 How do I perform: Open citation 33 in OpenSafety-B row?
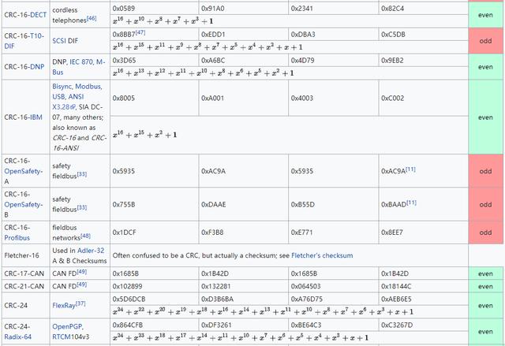point(82,207)
